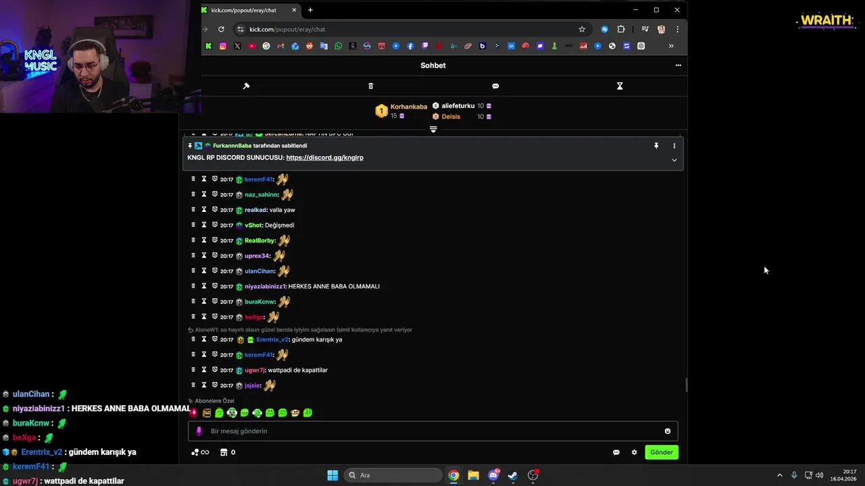
Task: Delete ugwr7j's wattpadi message
Action: point(193,370)
